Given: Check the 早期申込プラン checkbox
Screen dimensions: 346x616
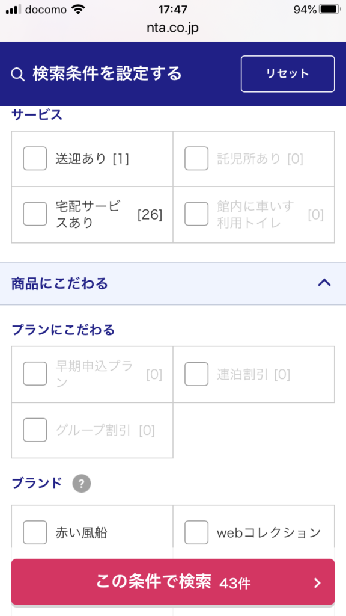Looking at the screenshot, I should click(35, 374).
